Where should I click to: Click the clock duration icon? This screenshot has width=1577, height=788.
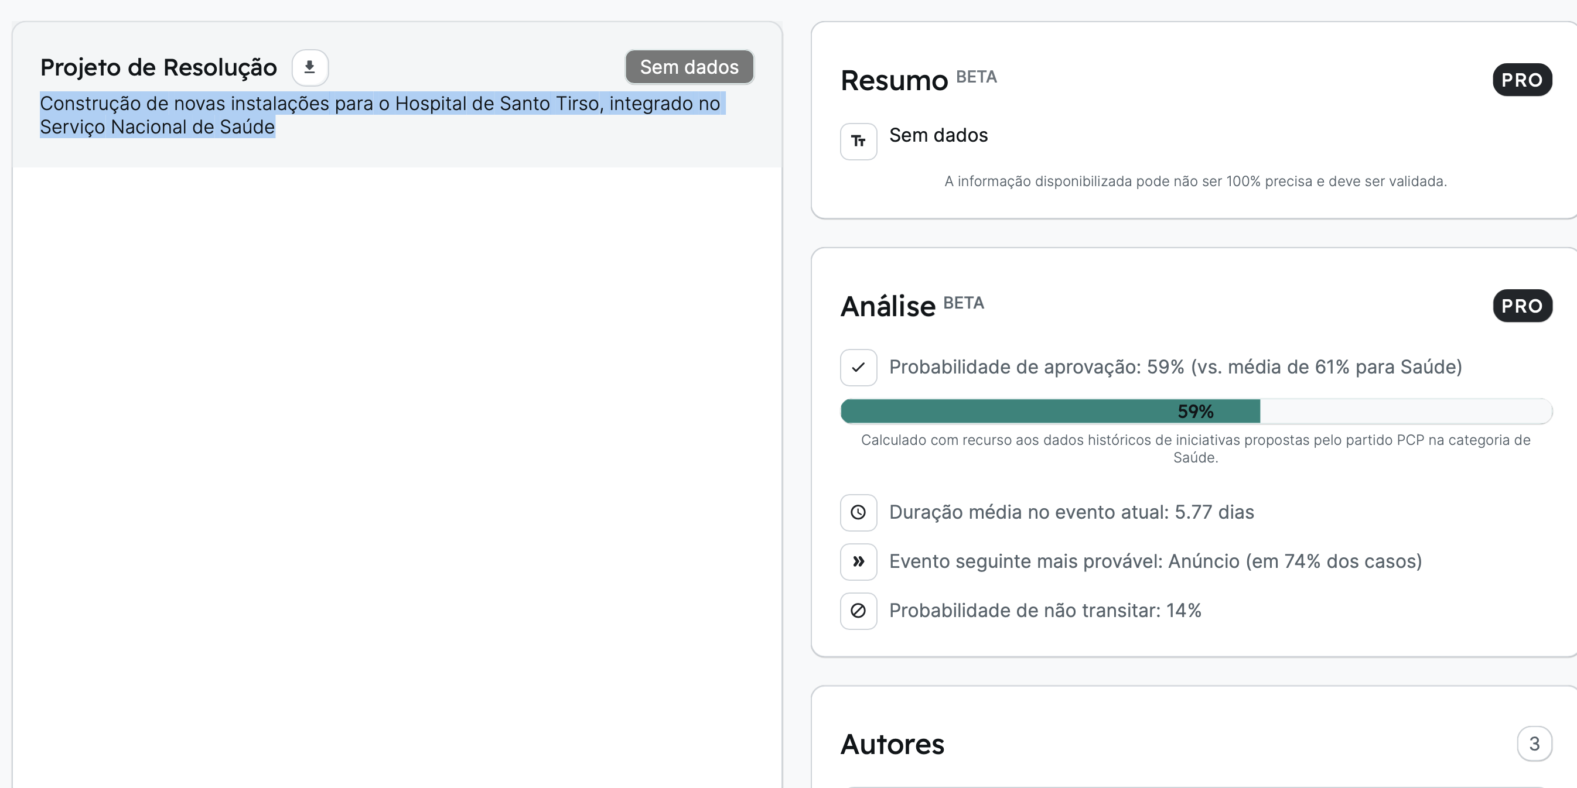(x=858, y=512)
